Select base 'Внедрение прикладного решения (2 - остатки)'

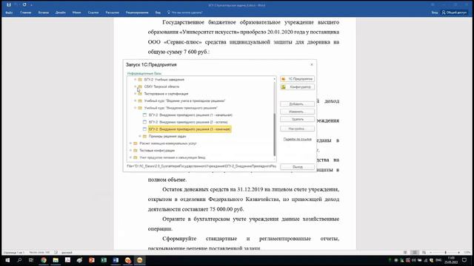[x=188, y=122]
